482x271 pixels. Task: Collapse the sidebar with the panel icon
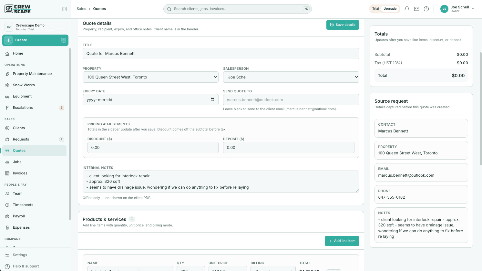tap(65, 9)
